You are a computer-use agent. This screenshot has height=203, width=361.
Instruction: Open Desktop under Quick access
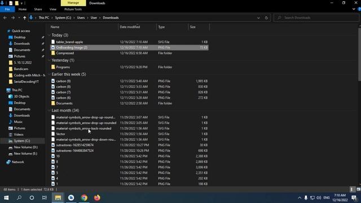(x=20, y=37)
